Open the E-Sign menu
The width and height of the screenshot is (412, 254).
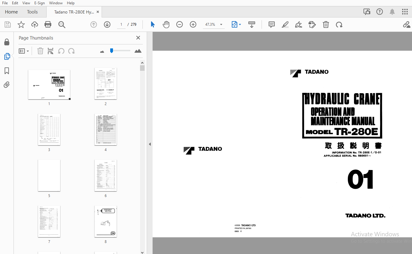(x=39, y=3)
